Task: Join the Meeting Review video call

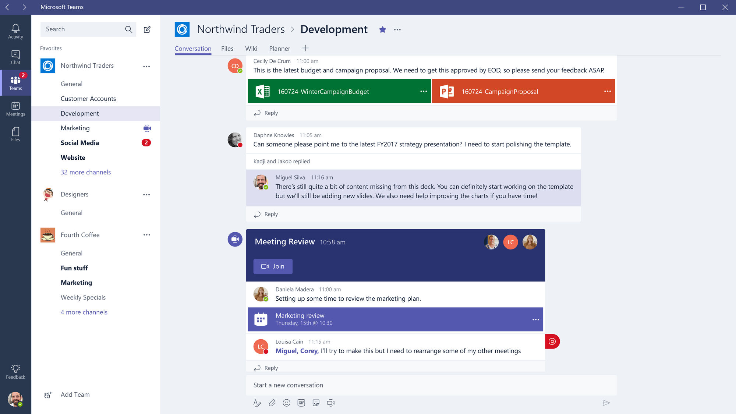Action: pyautogui.click(x=272, y=266)
